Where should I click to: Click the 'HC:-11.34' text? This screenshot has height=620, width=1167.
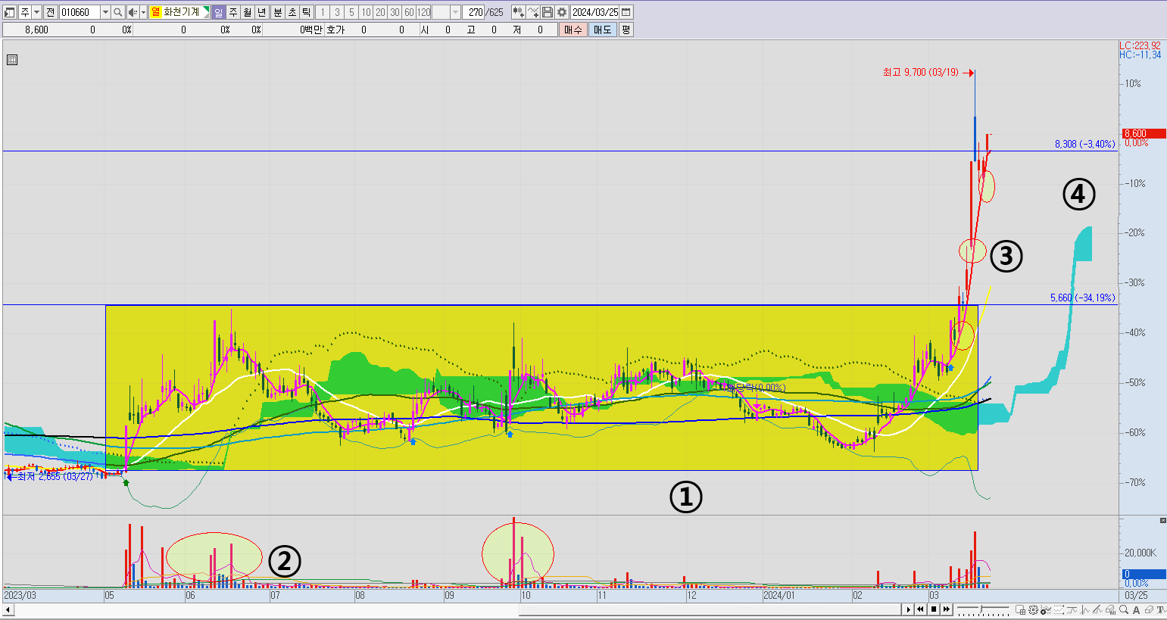click(x=1140, y=55)
